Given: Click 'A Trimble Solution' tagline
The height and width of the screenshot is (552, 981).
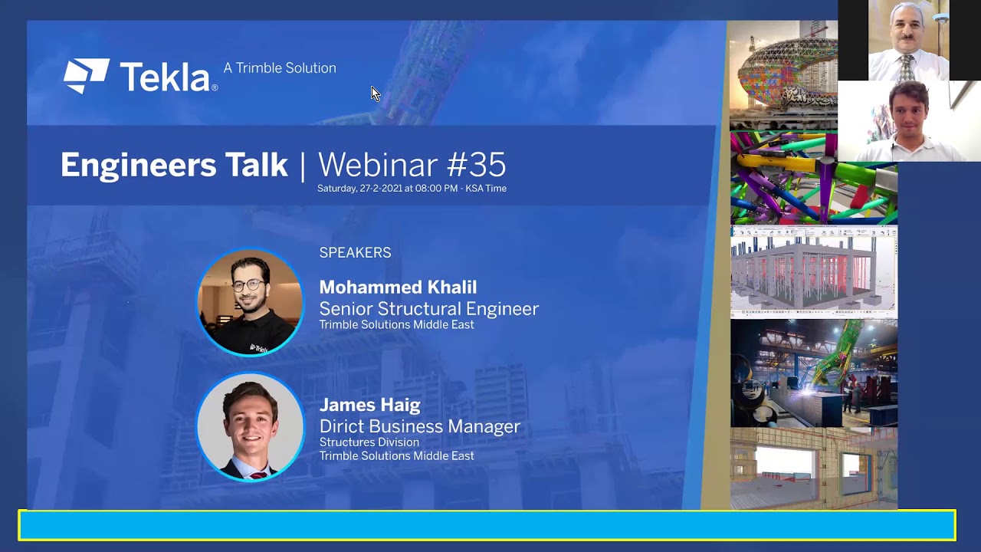Looking at the screenshot, I should [280, 68].
